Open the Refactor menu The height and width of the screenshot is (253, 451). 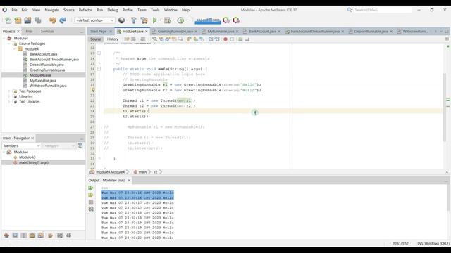pos(85,10)
